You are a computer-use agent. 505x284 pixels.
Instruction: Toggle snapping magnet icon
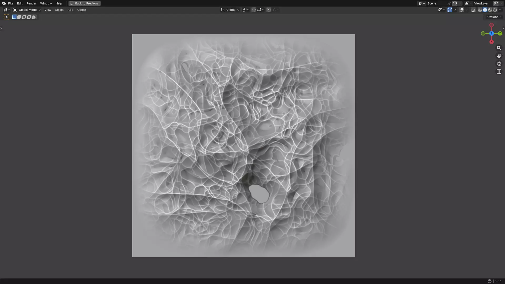[254, 10]
